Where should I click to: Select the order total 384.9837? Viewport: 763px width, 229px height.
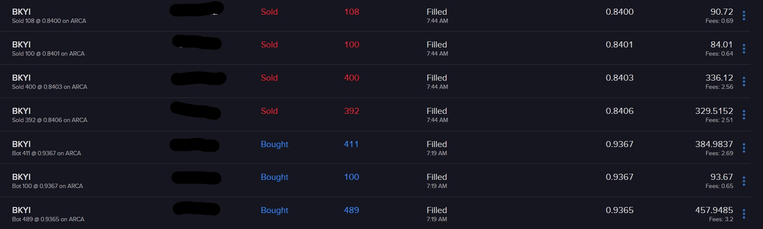point(714,144)
